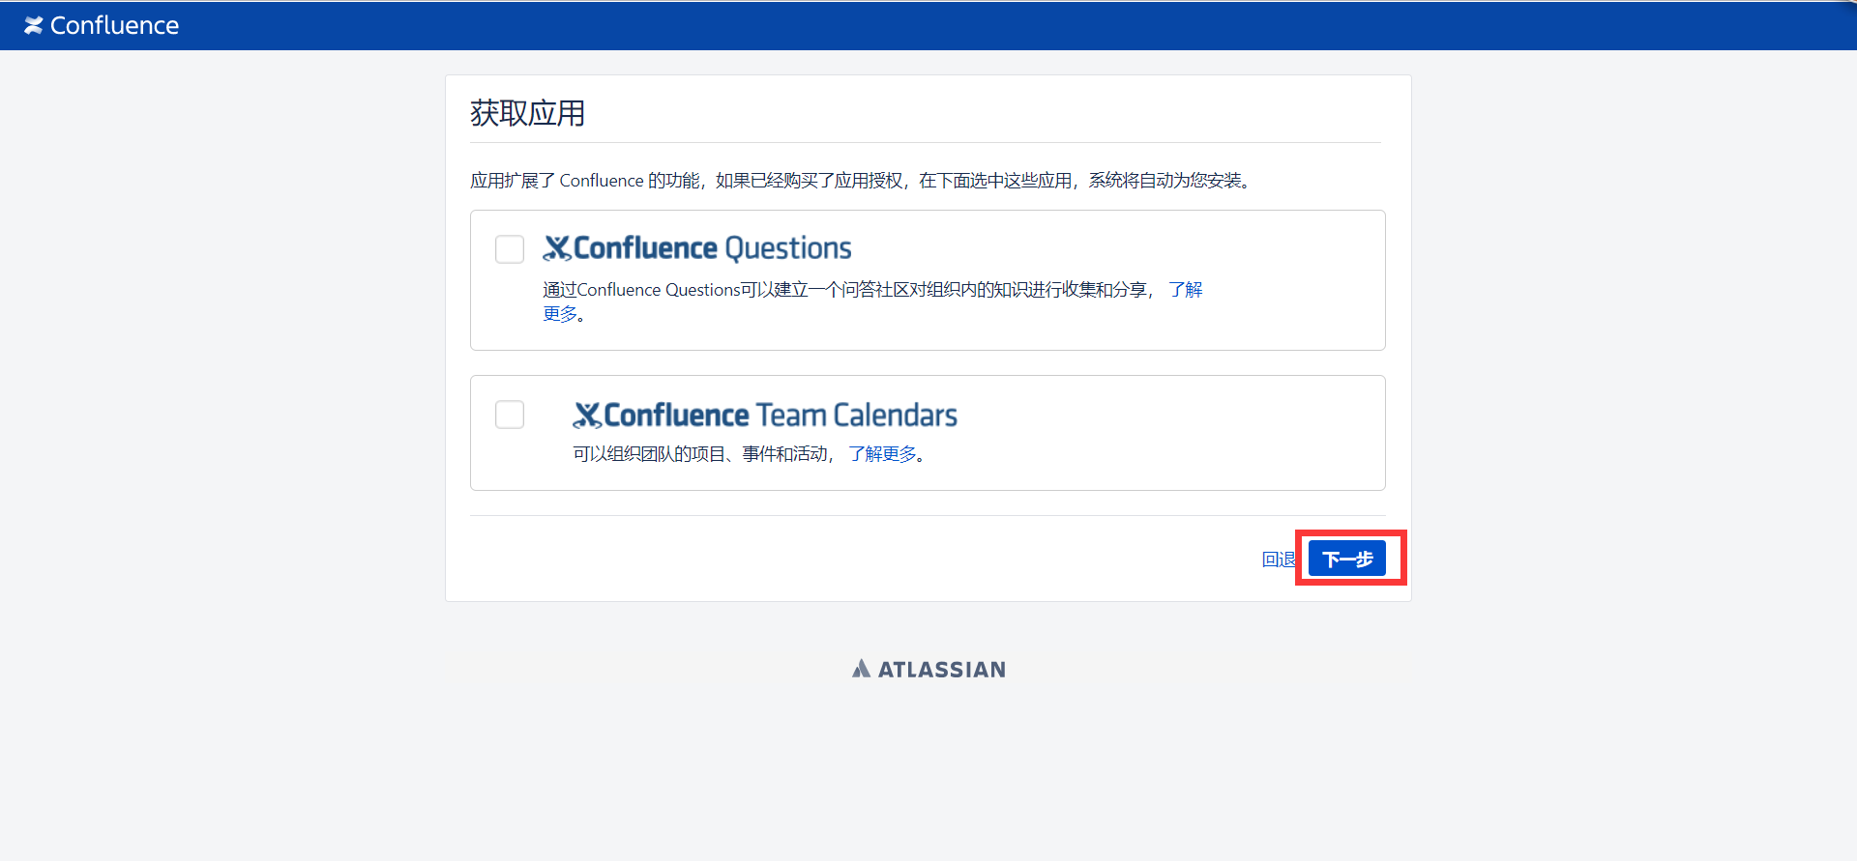Click the description text starting 应用扩展了 Confluence
1857x861 pixels.
tap(862, 181)
